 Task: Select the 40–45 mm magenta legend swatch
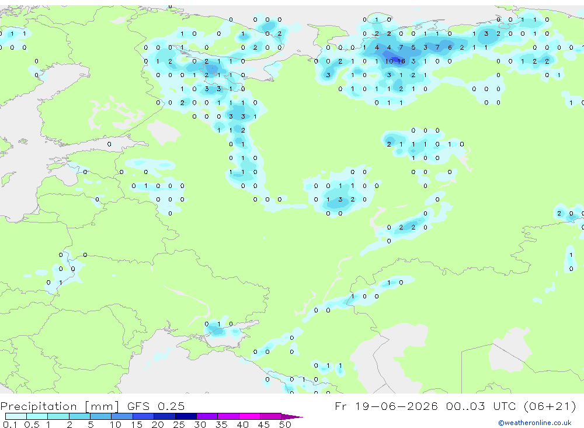click(x=249, y=416)
